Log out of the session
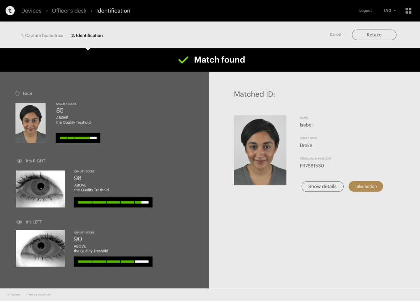 [x=365, y=10]
